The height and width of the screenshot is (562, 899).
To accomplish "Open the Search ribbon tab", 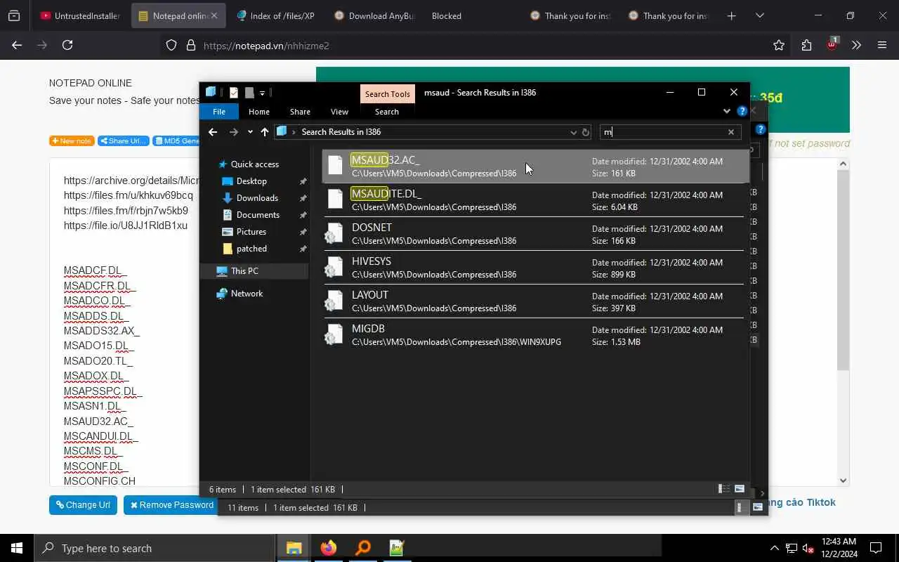I will [386, 112].
